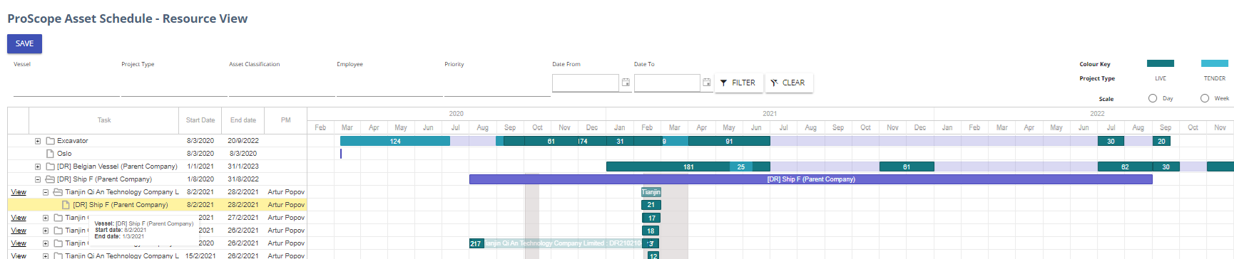The width and height of the screenshot is (1234, 259).
Task: Click the LIVE colour key swatch
Action: (x=1161, y=63)
